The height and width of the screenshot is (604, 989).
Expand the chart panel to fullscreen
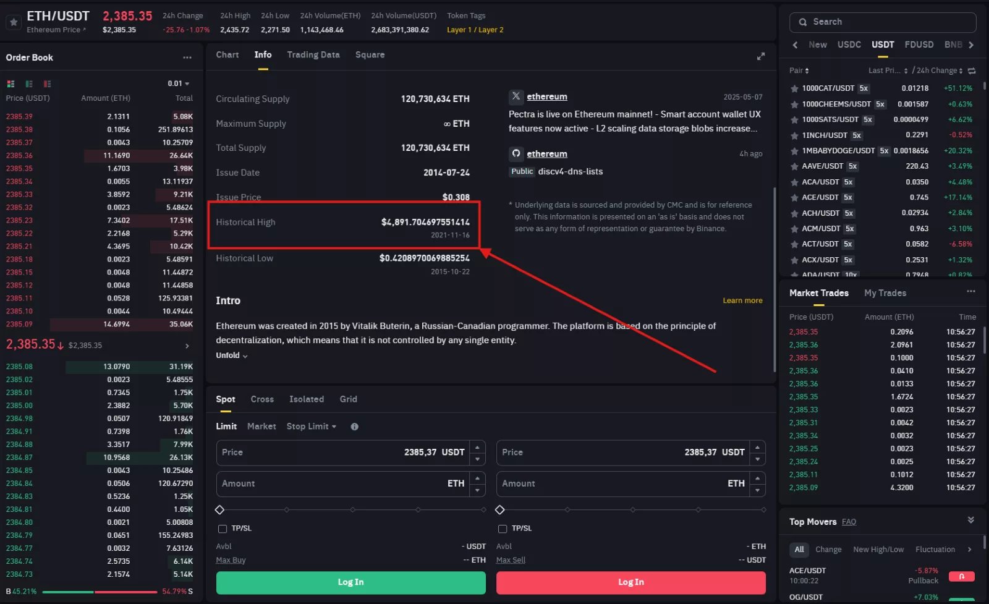[x=761, y=56]
